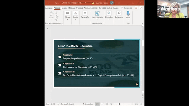Click the Colar paste icon

pyautogui.click(x=52, y=14)
